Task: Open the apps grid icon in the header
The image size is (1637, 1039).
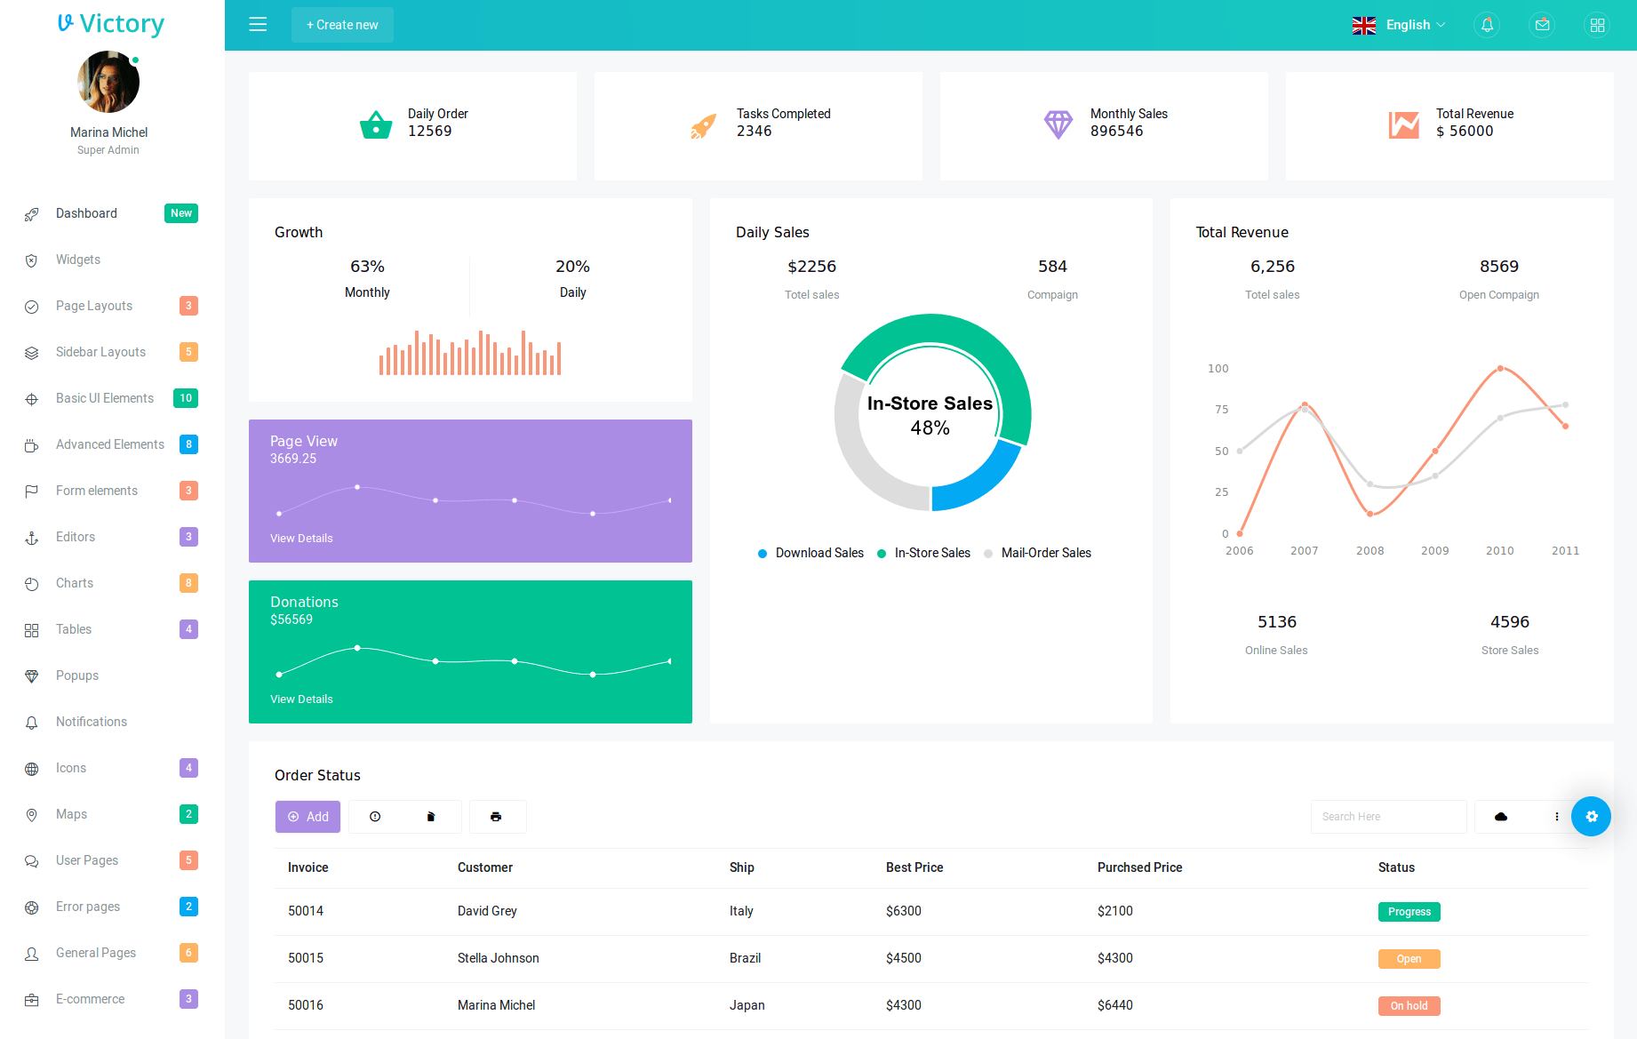Action: pyautogui.click(x=1597, y=25)
